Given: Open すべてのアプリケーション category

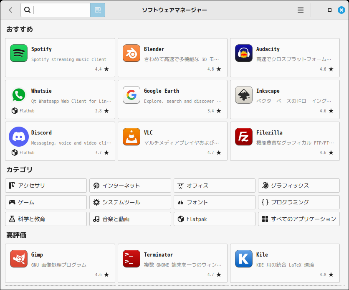Looking at the screenshot, I should click(299, 219).
